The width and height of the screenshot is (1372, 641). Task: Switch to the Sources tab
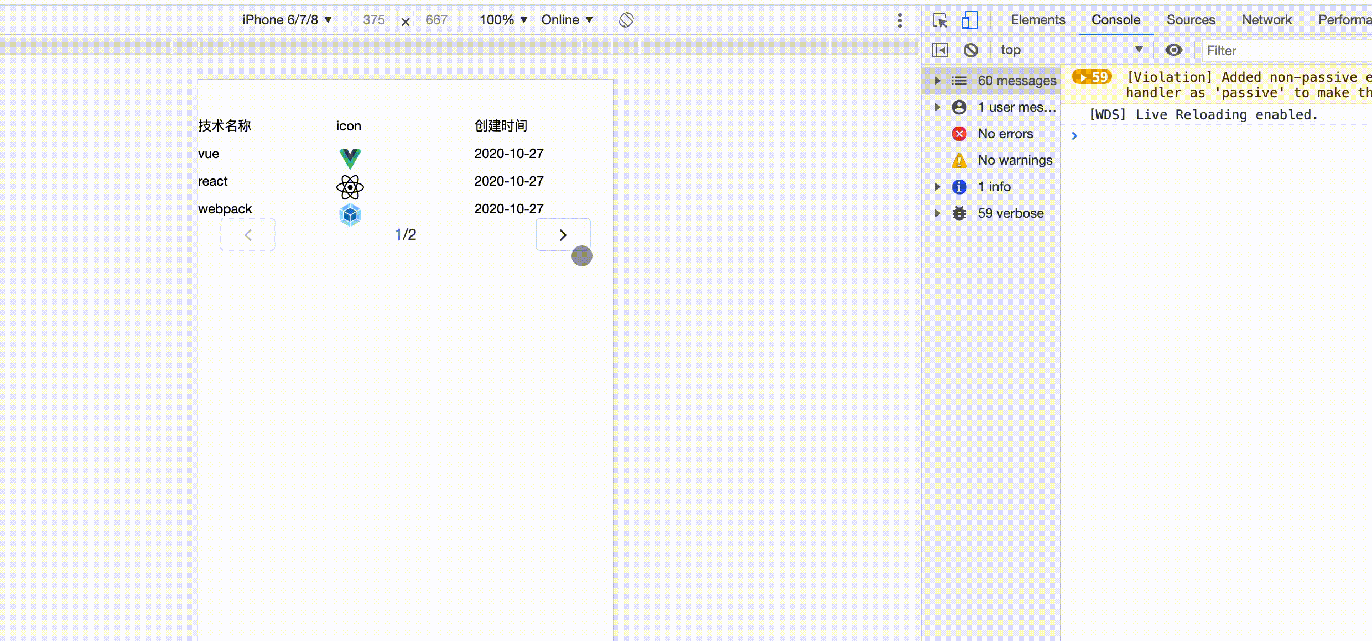[1191, 20]
